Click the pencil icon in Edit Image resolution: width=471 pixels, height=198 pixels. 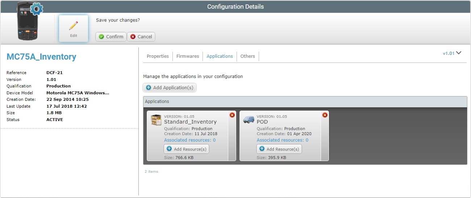tap(74, 25)
